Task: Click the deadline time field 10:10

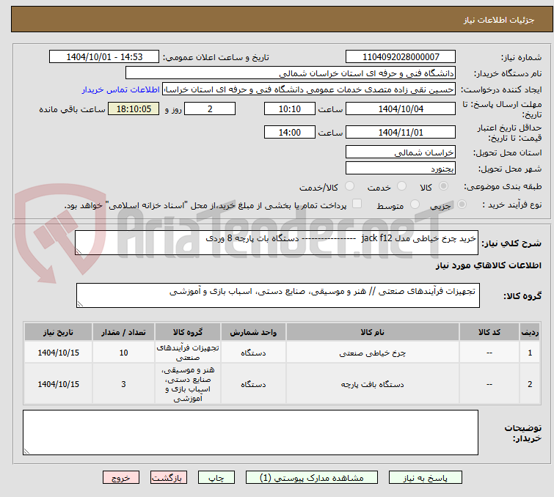Action: [289, 108]
